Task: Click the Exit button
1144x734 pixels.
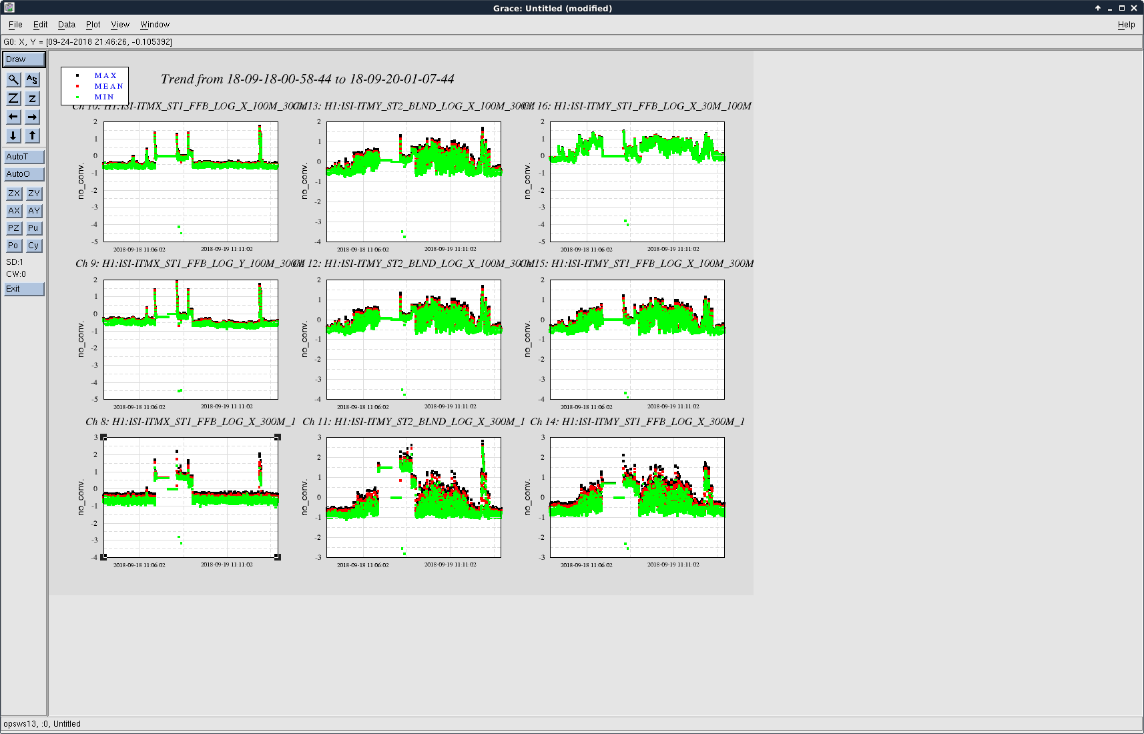Action: click(x=24, y=289)
